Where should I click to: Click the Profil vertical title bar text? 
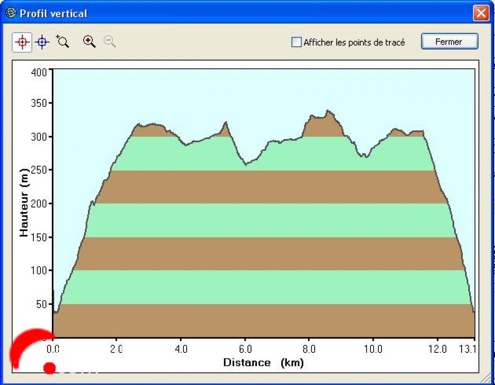tap(54, 14)
